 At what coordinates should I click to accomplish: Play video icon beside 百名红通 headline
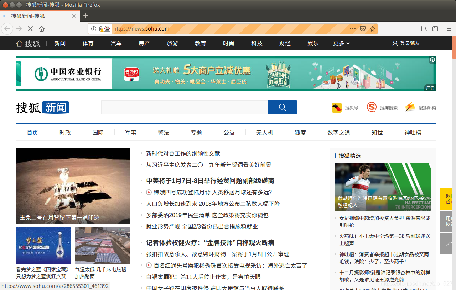tap(149, 265)
